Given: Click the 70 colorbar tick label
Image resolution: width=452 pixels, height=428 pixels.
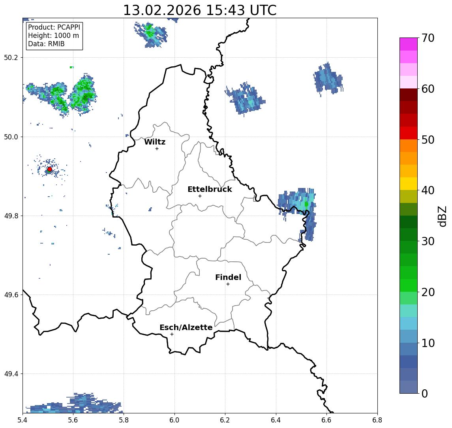Looking at the screenshot, I should click(x=428, y=38).
